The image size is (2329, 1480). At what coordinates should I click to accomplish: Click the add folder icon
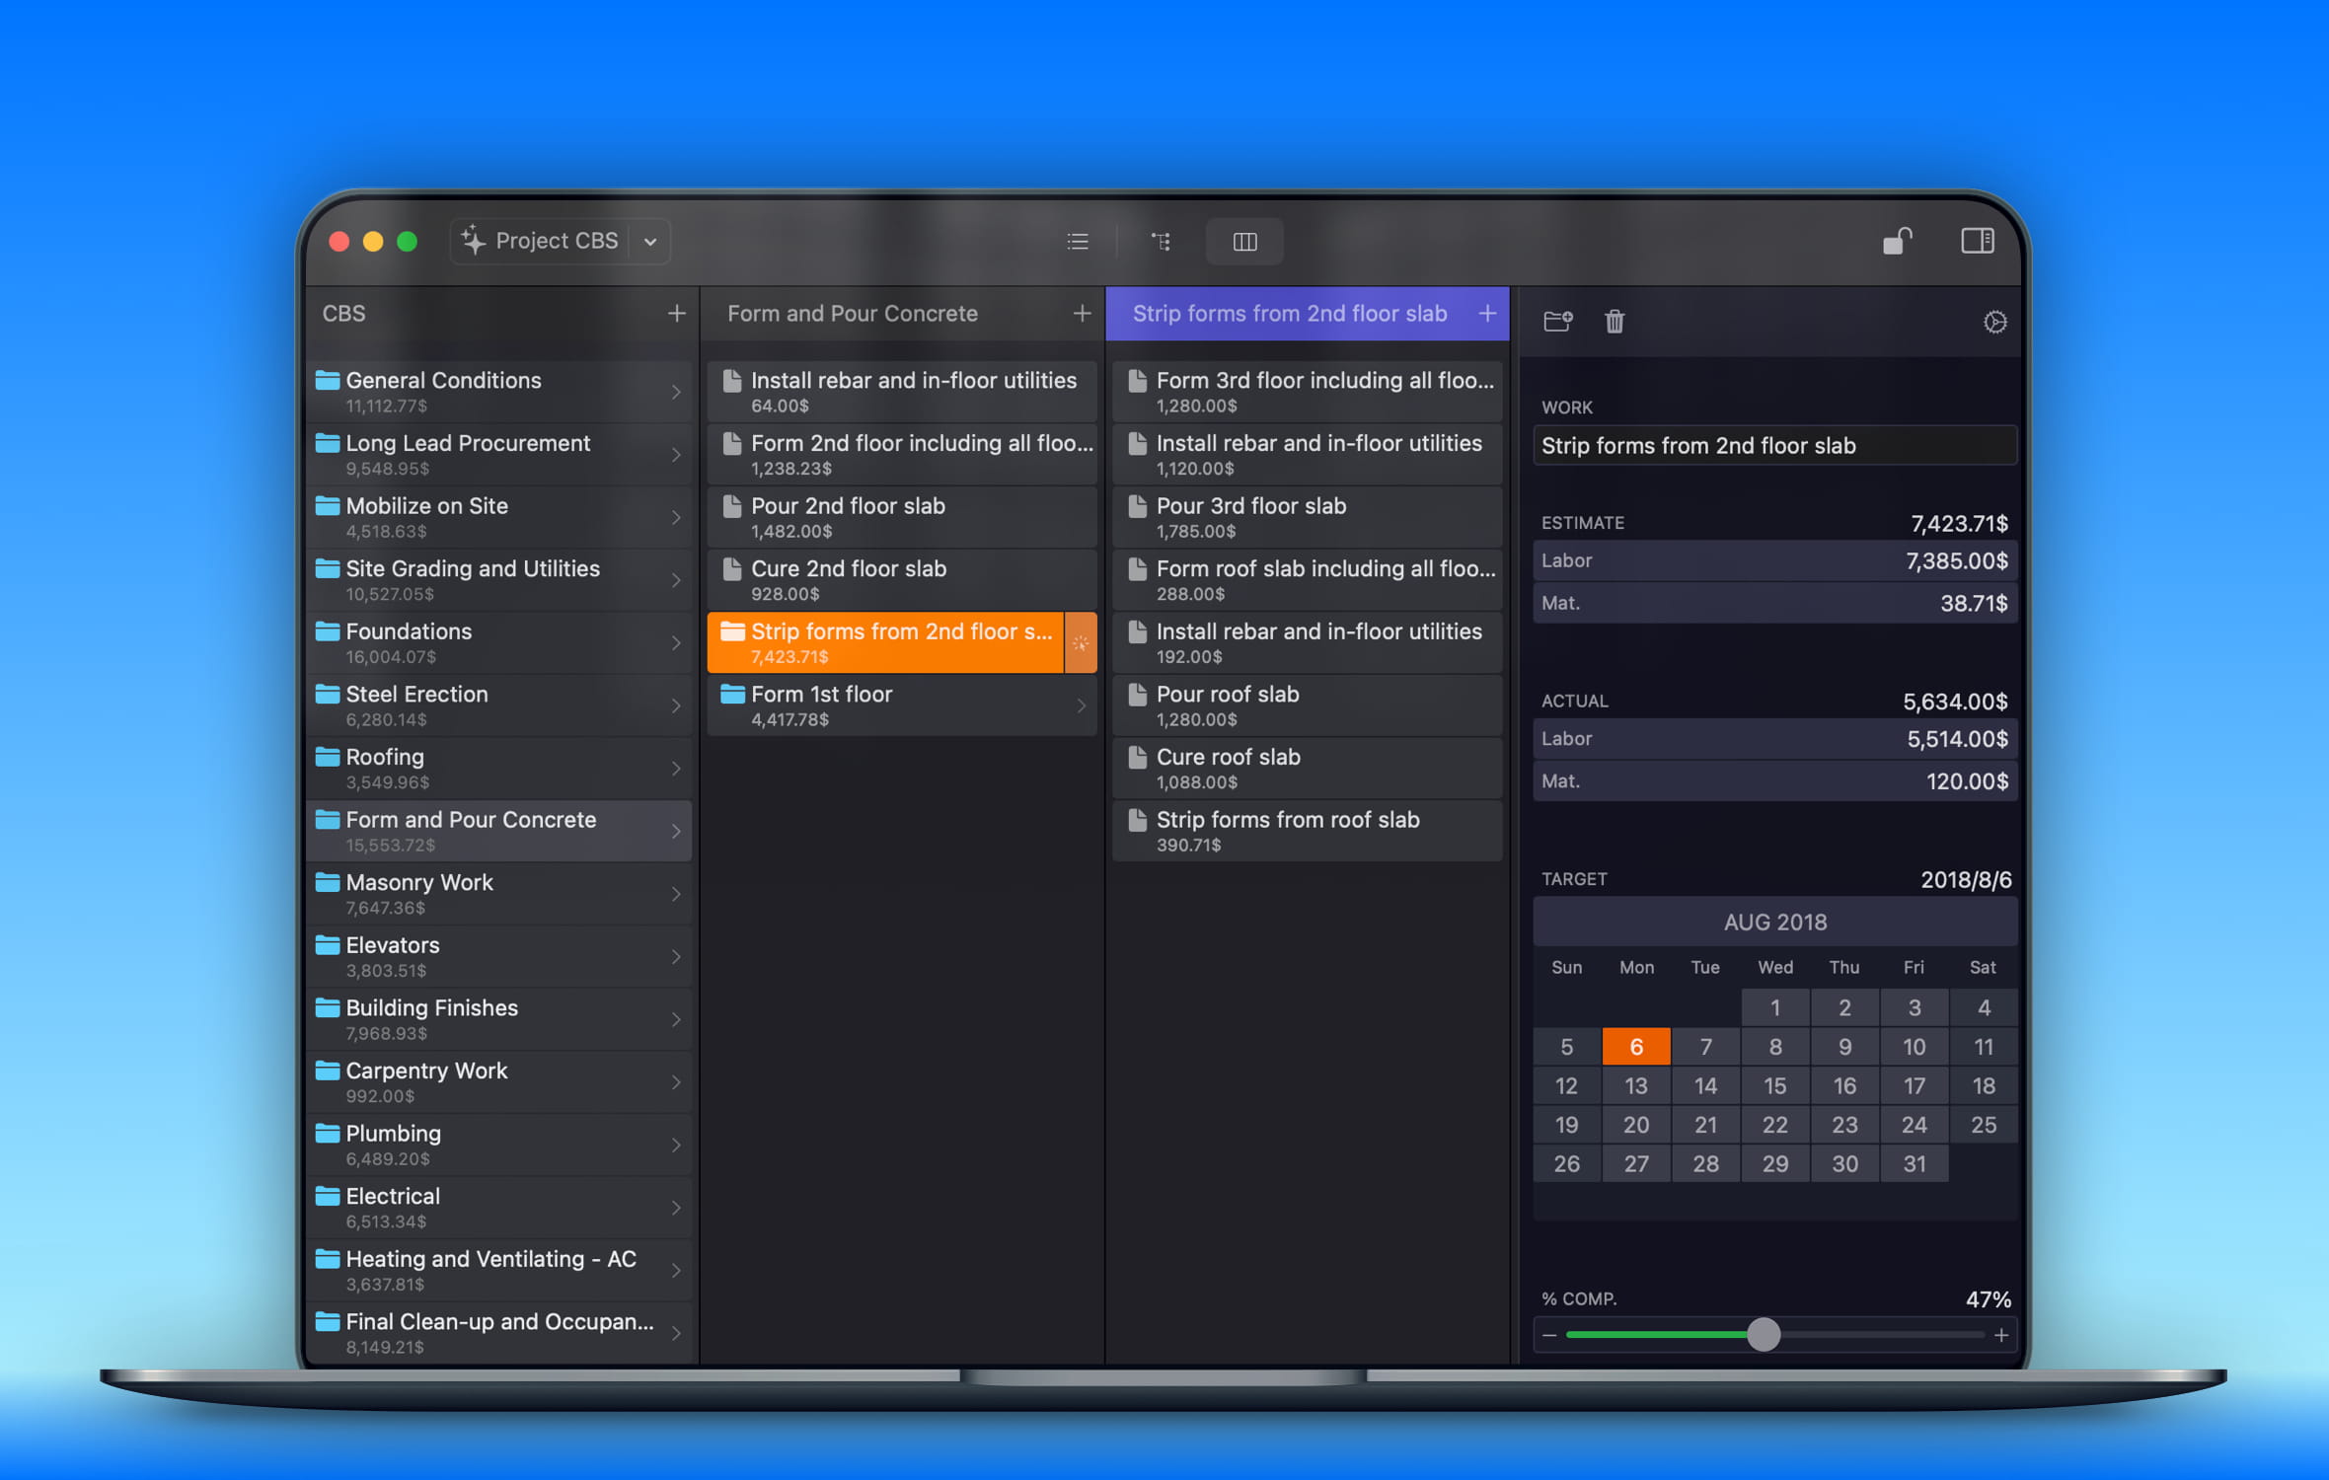point(1557,322)
